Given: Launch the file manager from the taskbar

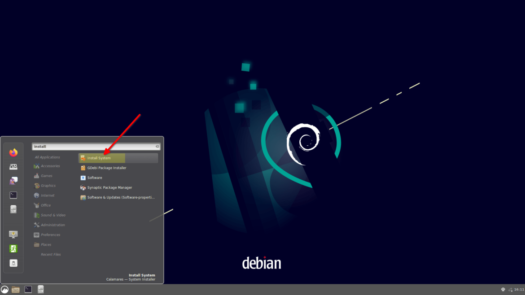Looking at the screenshot, I should click(15, 289).
